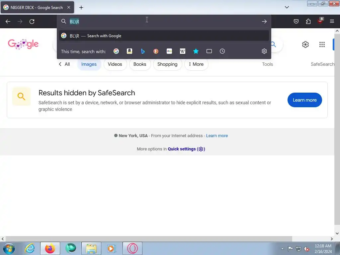Show hidden system tray icons
The image size is (340, 255).
[282, 249]
